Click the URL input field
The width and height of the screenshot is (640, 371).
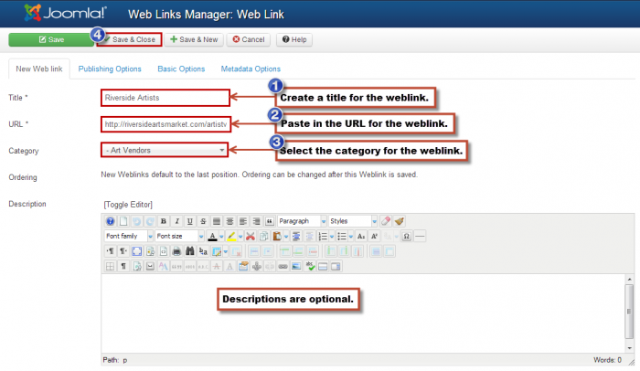[x=165, y=124]
